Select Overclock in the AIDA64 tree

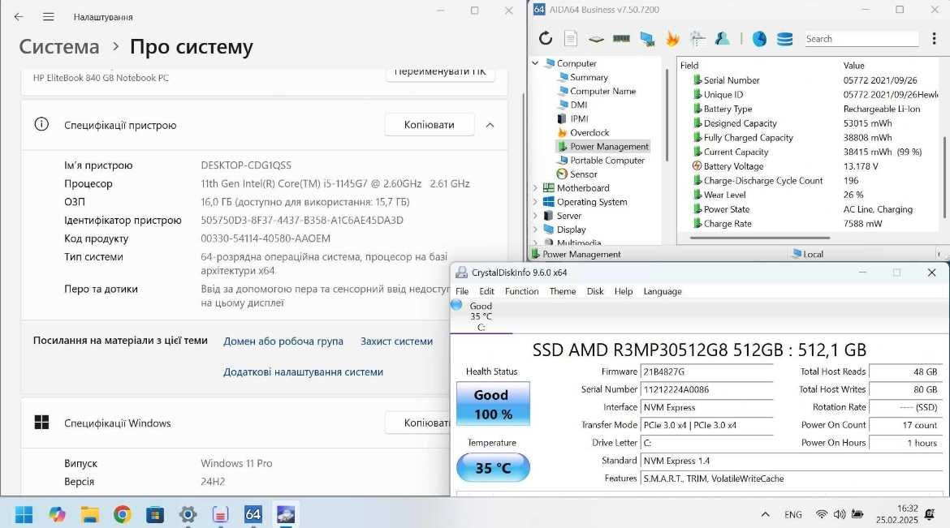pyautogui.click(x=589, y=132)
